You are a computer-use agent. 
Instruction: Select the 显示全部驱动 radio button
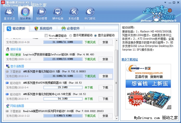coord(95,35)
